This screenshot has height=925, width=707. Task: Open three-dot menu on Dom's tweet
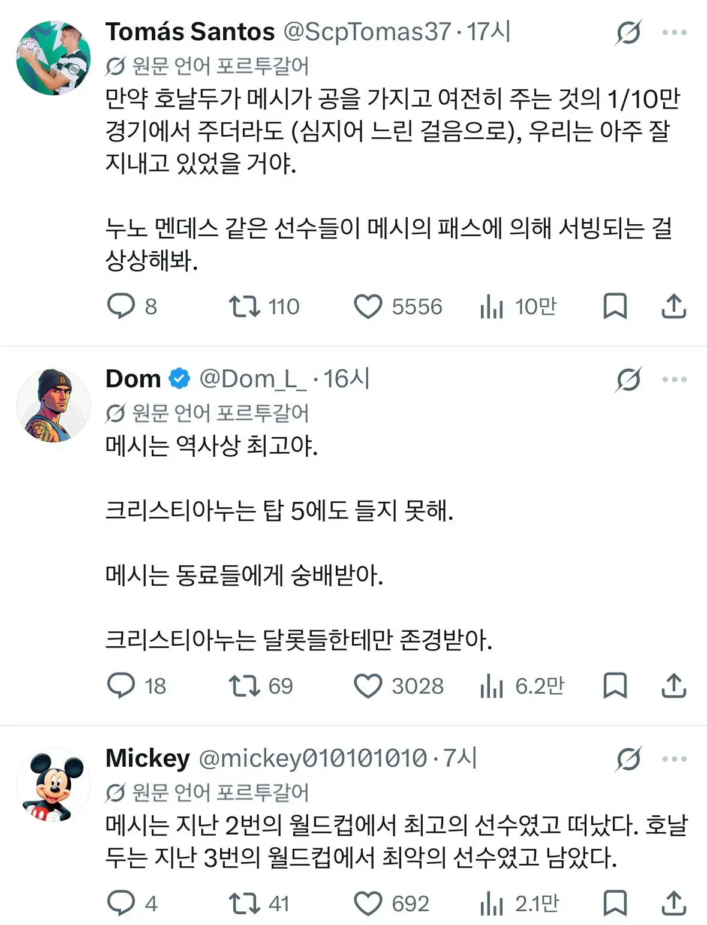point(675,379)
